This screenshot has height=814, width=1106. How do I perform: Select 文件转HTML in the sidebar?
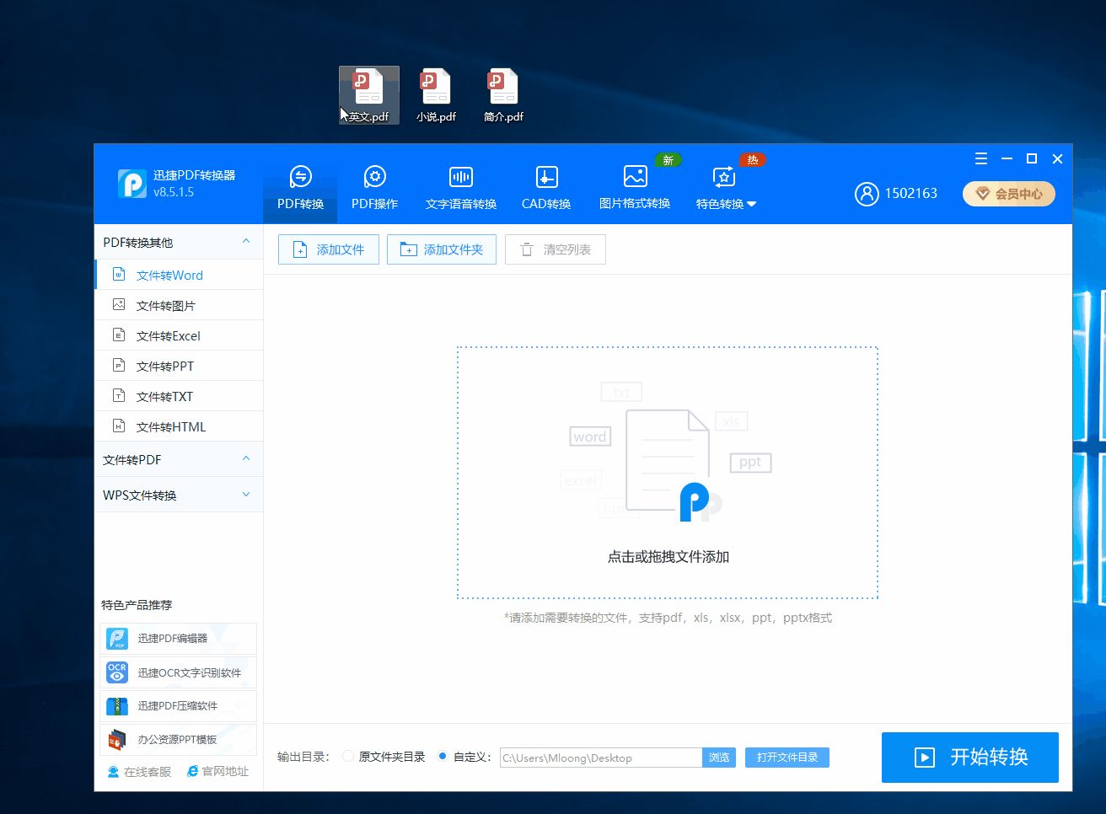[179, 426]
